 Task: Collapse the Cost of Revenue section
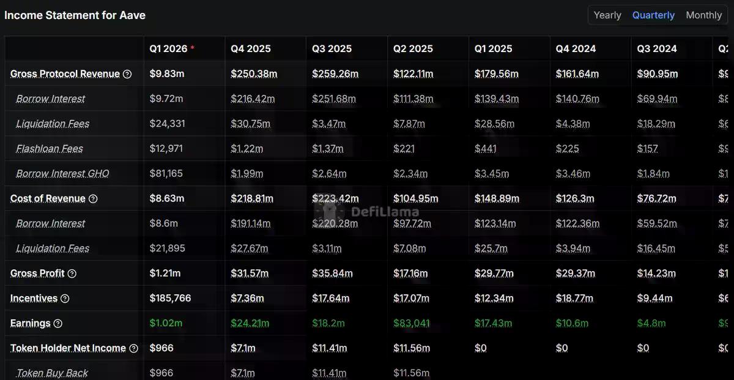[x=48, y=199]
